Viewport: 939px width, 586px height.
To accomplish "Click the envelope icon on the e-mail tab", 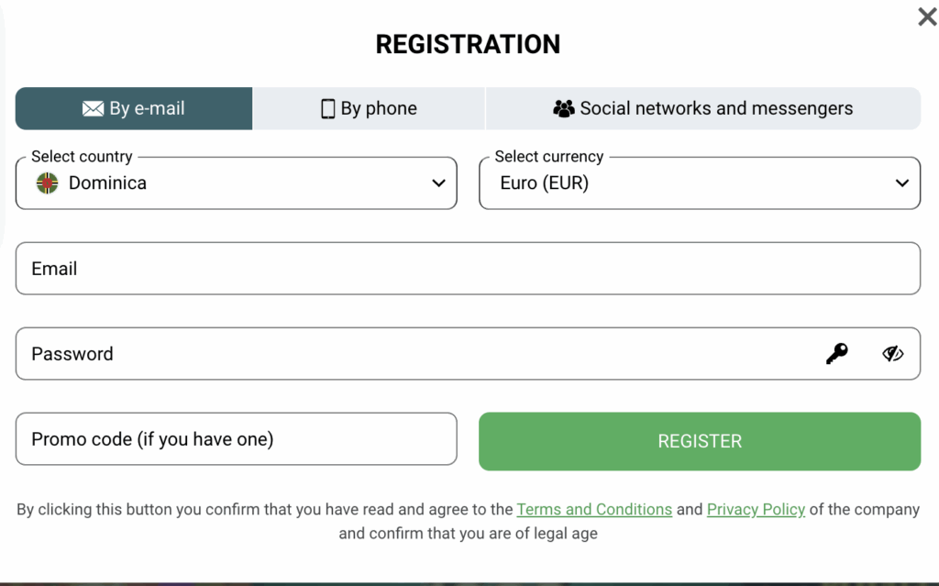I will pos(94,107).
